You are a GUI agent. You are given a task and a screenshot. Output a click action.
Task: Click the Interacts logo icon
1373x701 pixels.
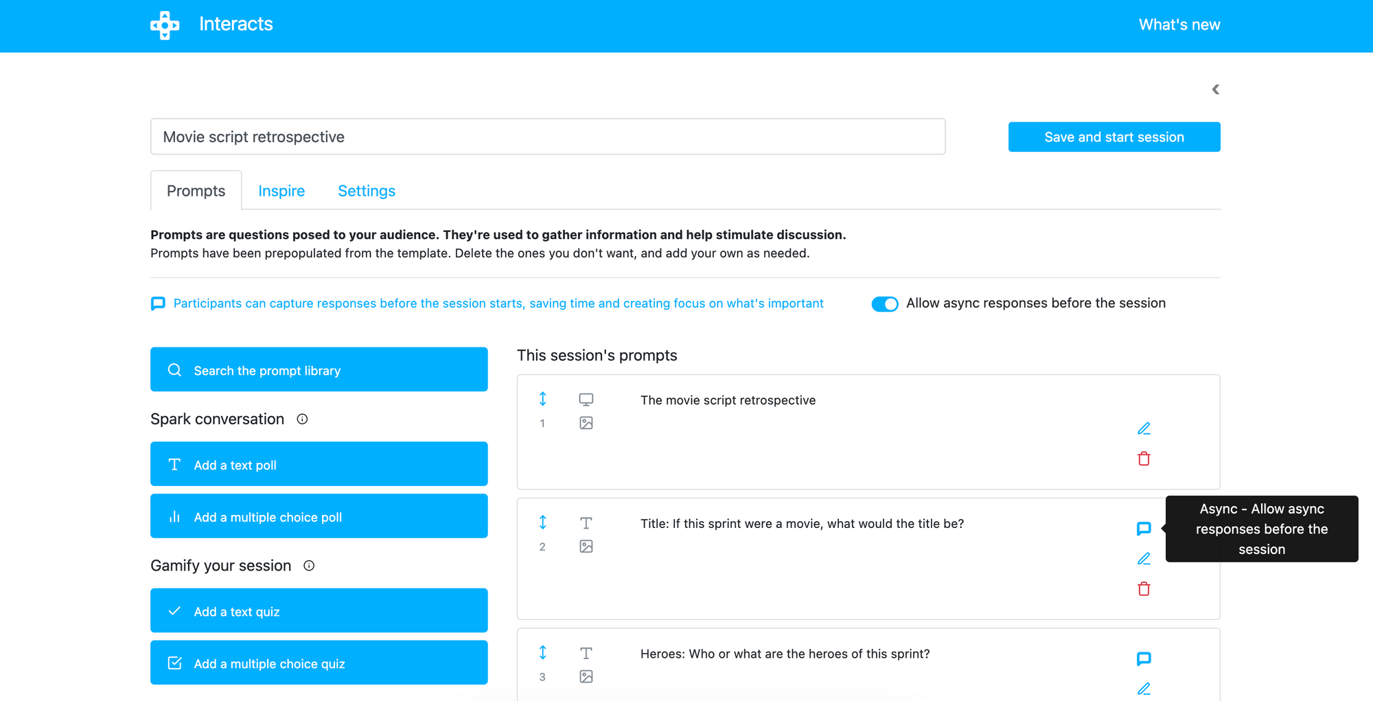tap(165, 25)
